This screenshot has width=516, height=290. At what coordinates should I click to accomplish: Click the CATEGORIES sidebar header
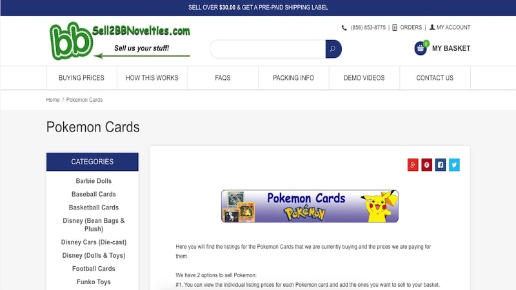tap(92, 162)
